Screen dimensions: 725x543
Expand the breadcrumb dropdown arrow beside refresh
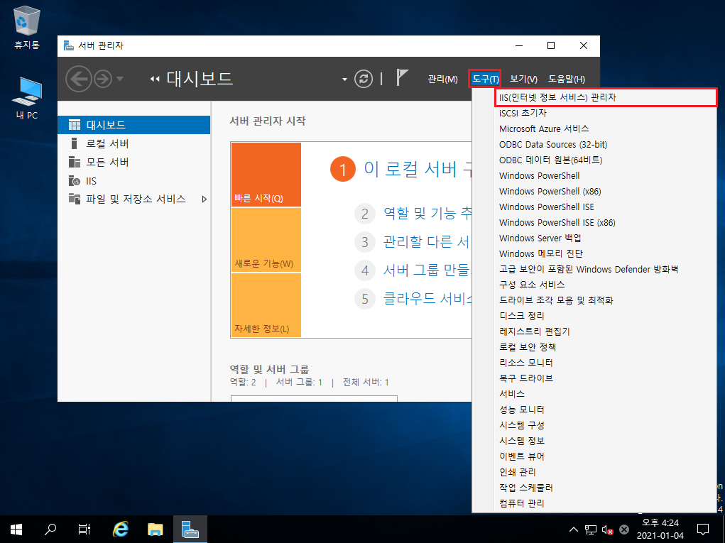pos(344,79)
